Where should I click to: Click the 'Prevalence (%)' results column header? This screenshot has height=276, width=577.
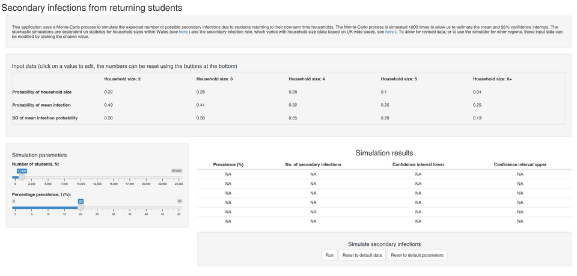pyautogui.click(x=228, y=164)
